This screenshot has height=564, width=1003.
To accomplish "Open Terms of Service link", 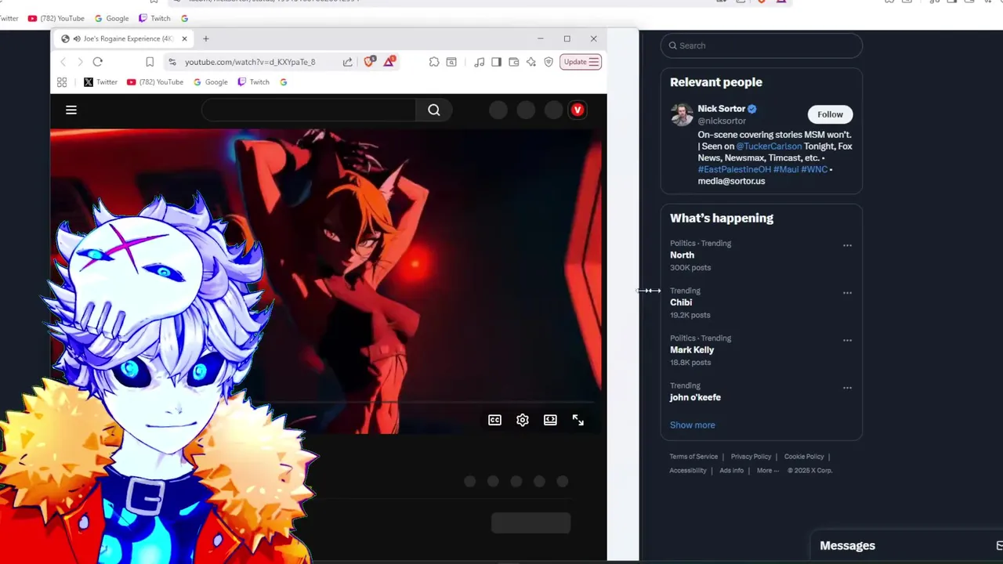I will (693, 457).
